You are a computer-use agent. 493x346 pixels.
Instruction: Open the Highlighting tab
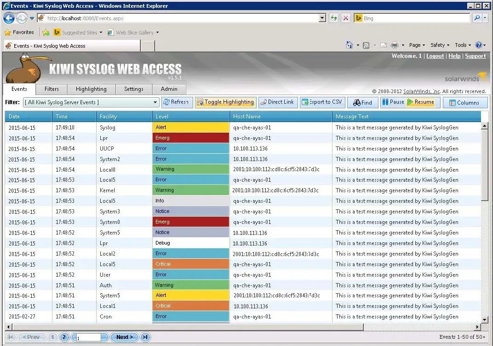coord(91,89)
